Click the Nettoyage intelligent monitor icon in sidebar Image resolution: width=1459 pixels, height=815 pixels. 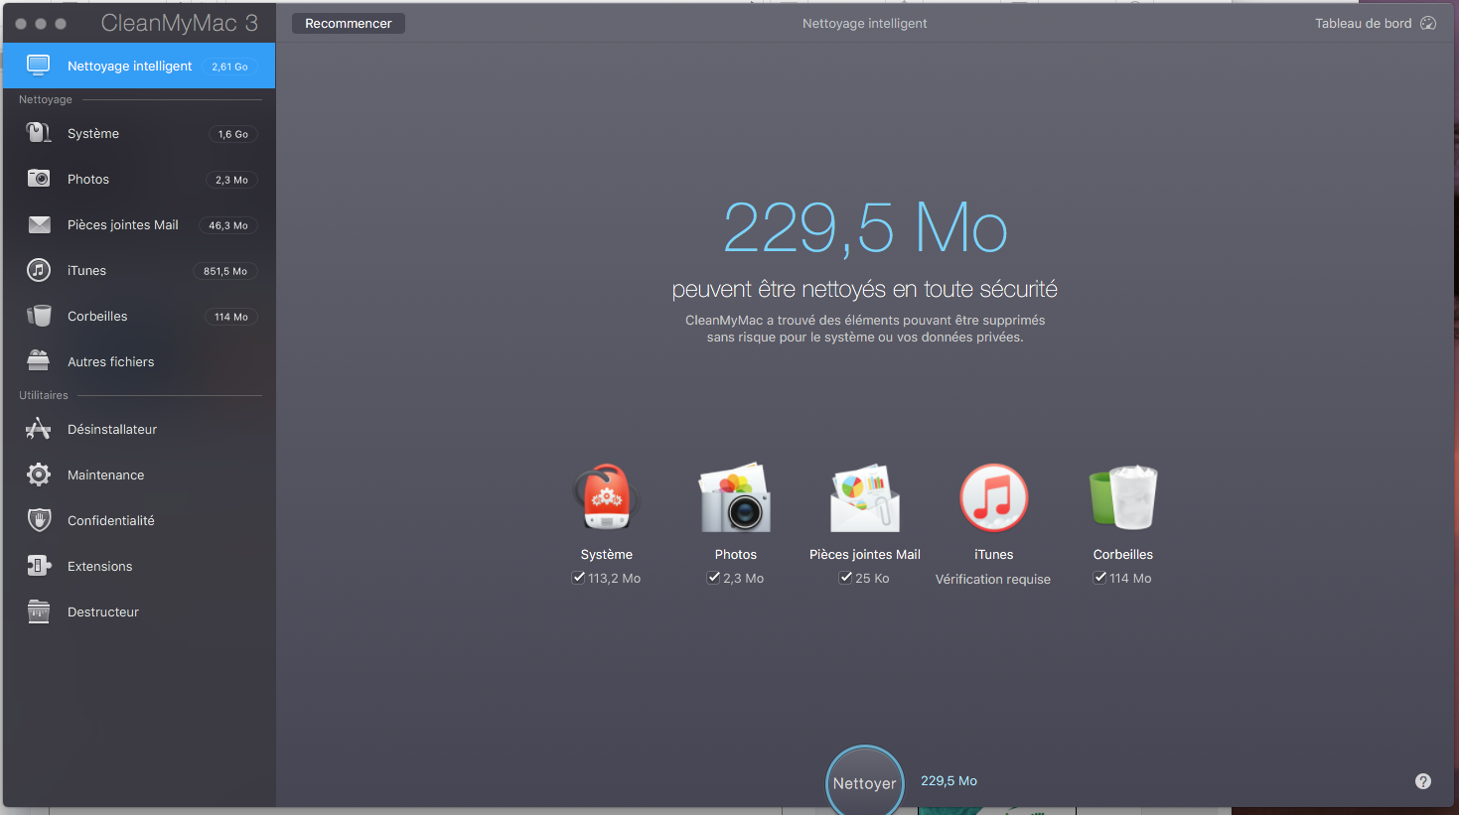[x=39, y=66]
